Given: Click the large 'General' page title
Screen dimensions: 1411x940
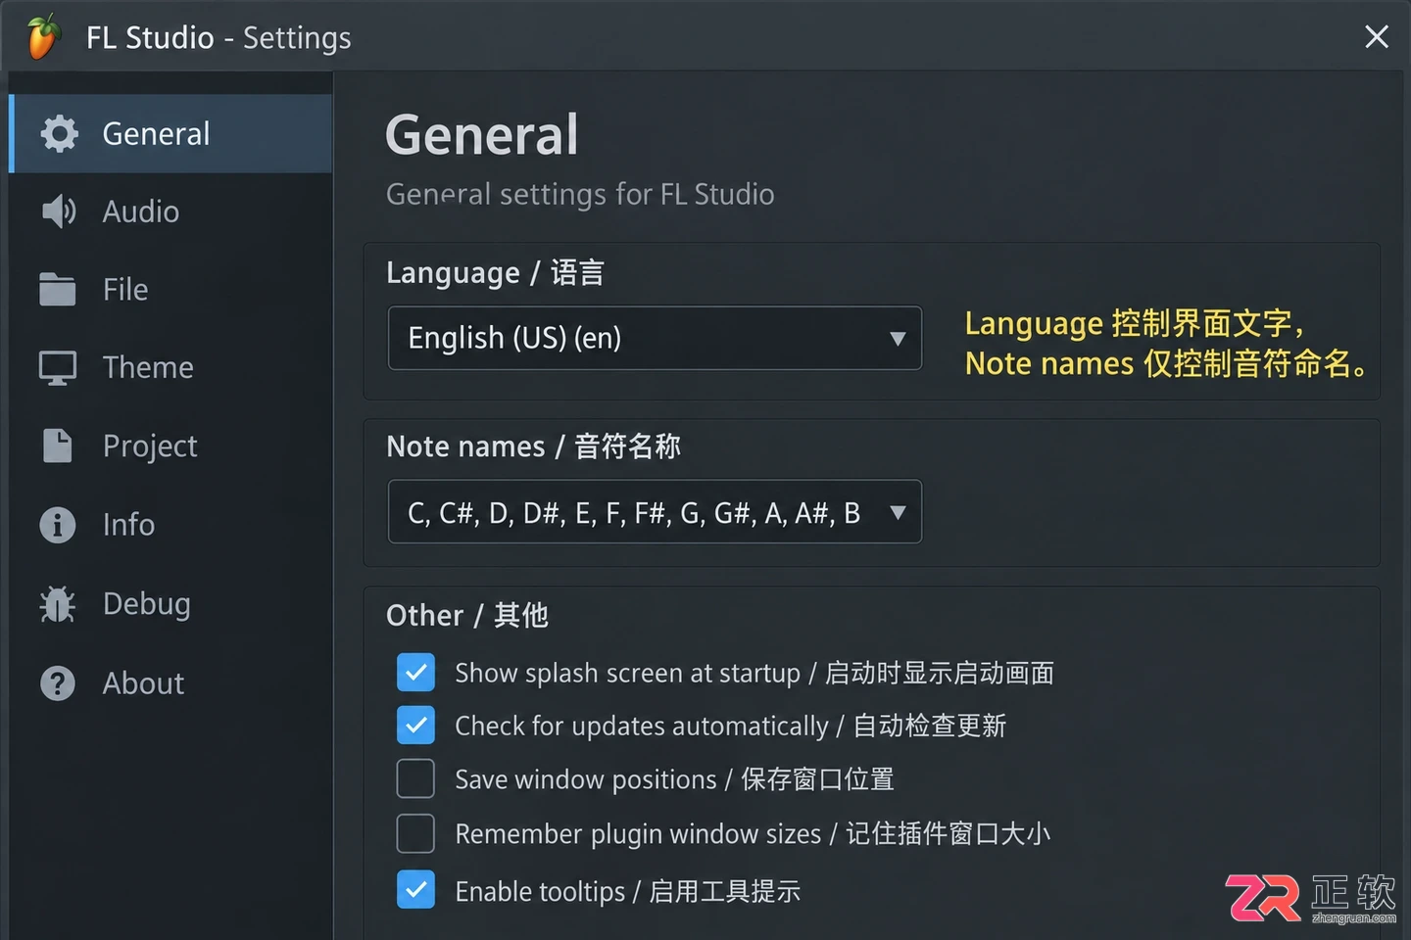Looking at the screenshot, I should pos(482,135).
